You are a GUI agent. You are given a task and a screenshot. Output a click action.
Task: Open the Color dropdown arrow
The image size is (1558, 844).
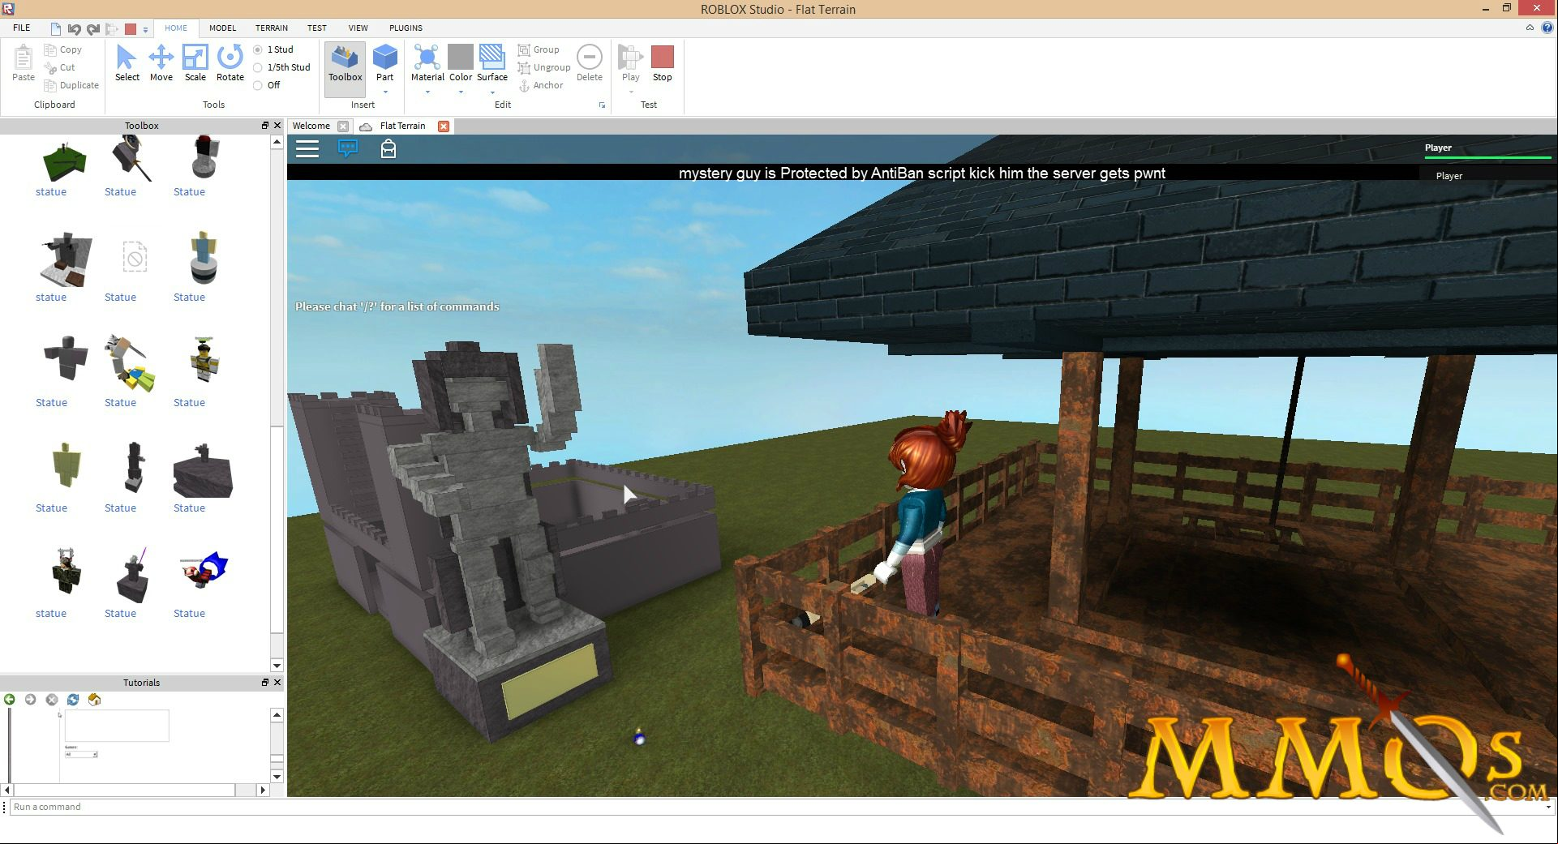tap(461, 92)
